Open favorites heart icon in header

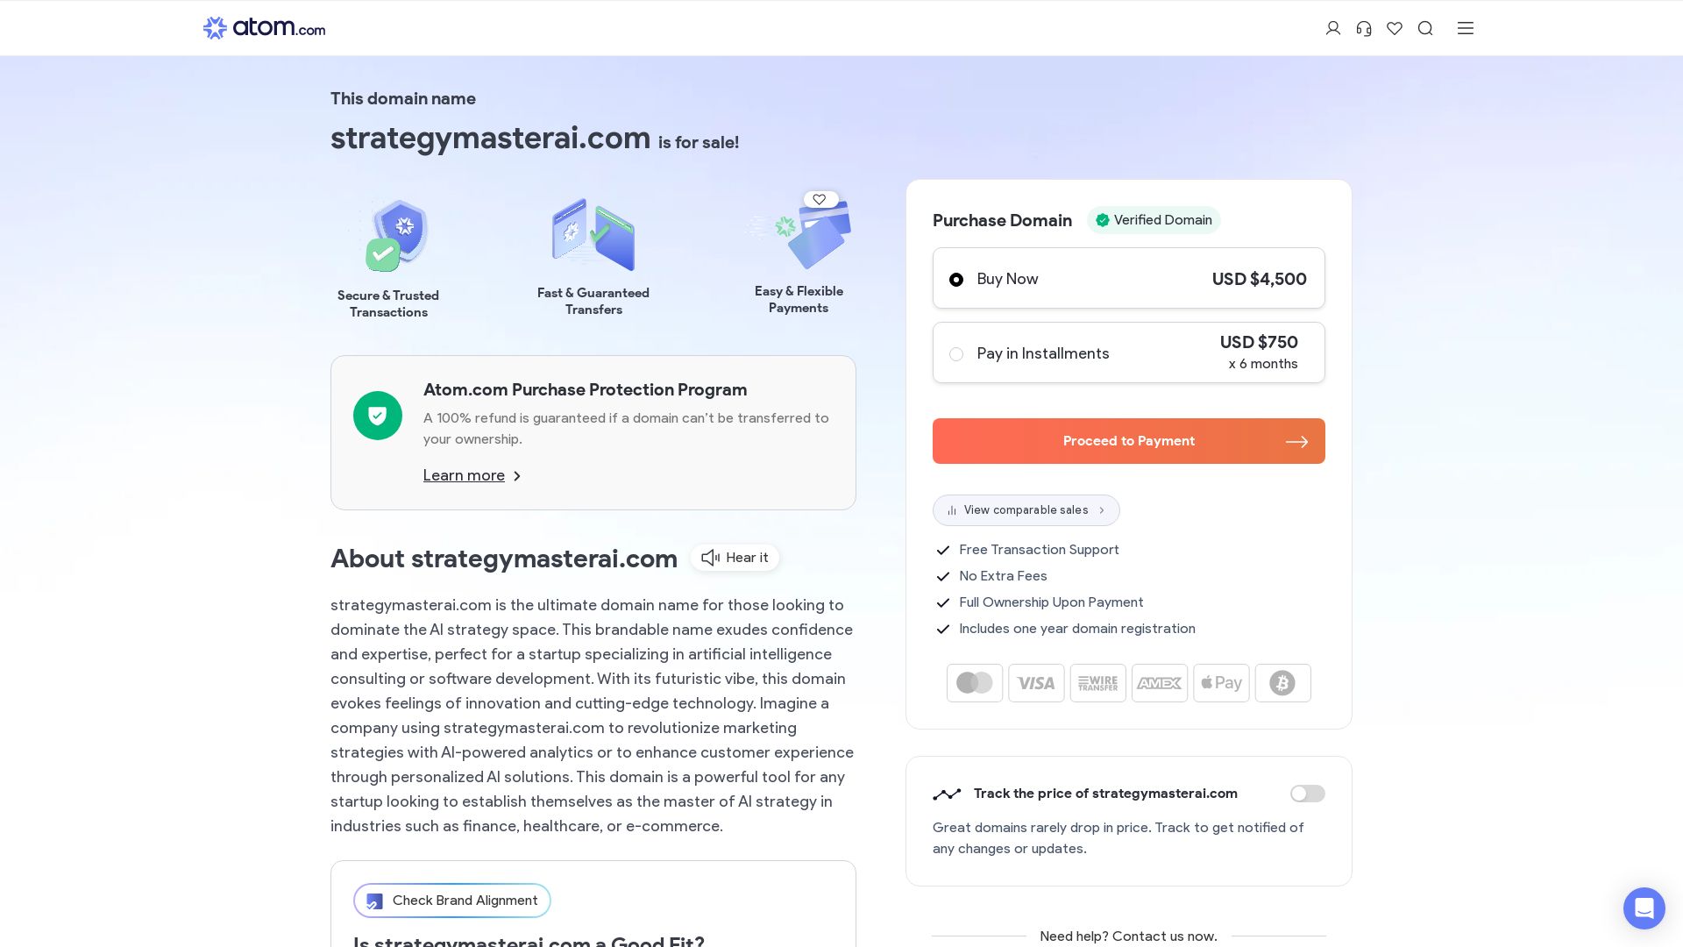point(1395,28)
